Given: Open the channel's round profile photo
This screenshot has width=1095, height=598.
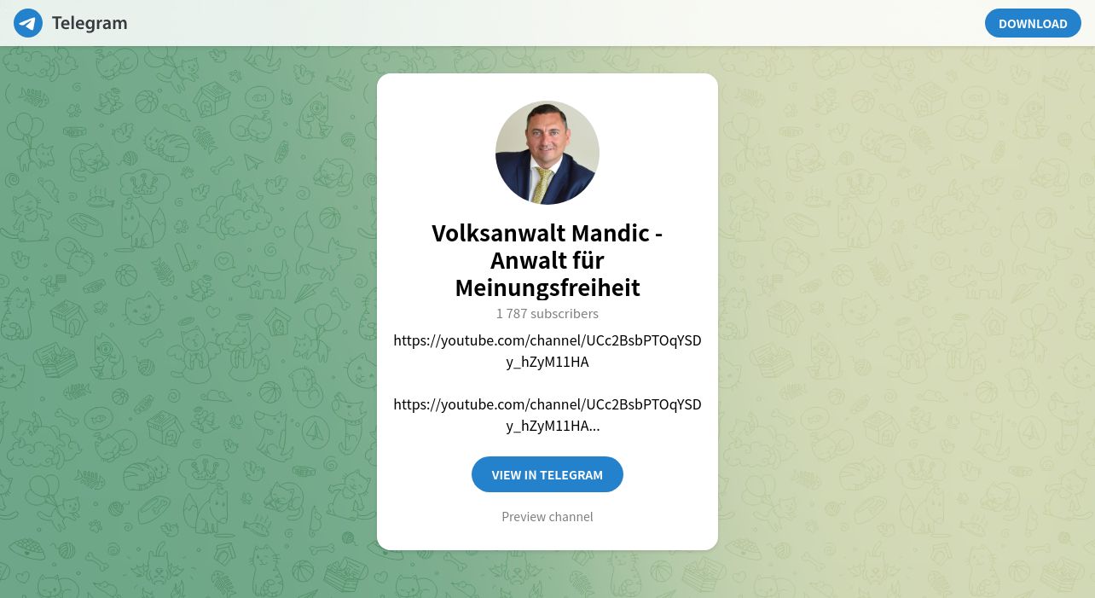Looking at the screenshot, I should 547,153.
